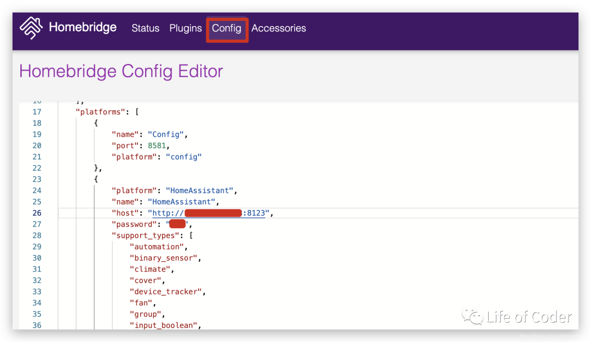
Task: Click the "name": "Config" line
Action: click(149, 135)
